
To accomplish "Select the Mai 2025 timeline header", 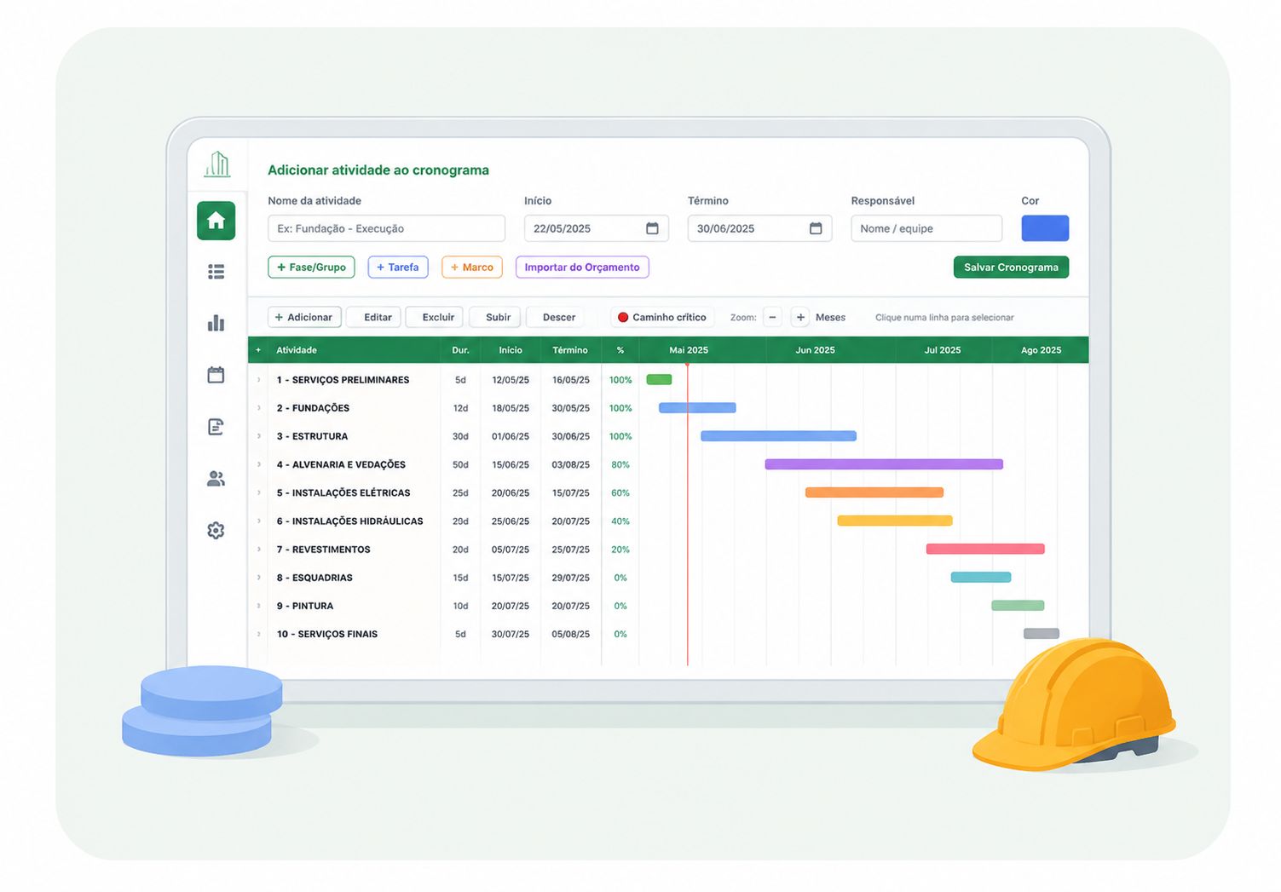I will pyautogui.click(x=689, y=350).
